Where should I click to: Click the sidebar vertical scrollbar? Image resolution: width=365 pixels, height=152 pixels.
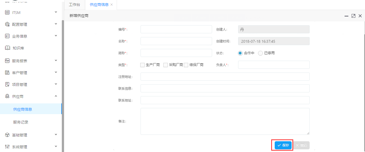click(63, 81)
